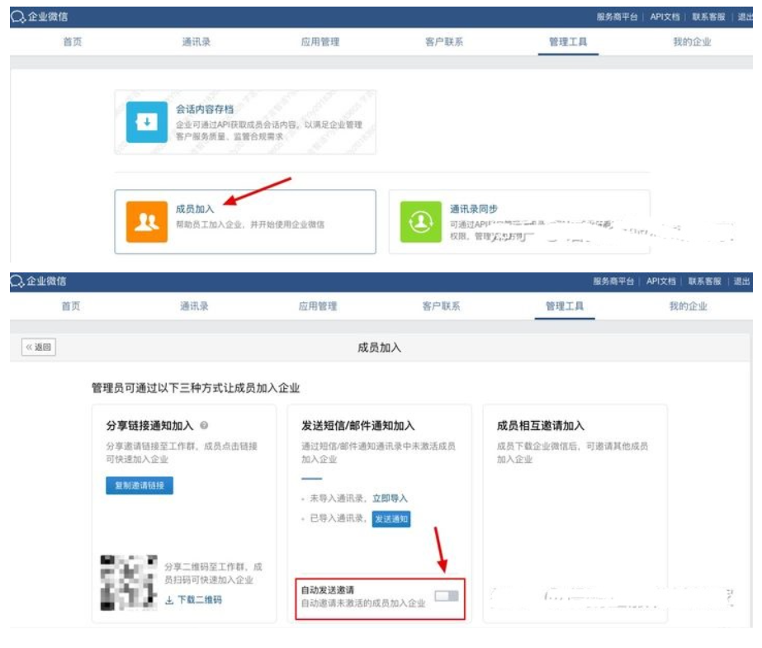762x648 pixels.
Task: Open 应用管理 tab on the 成员加入 page
Action: point(318,306)
